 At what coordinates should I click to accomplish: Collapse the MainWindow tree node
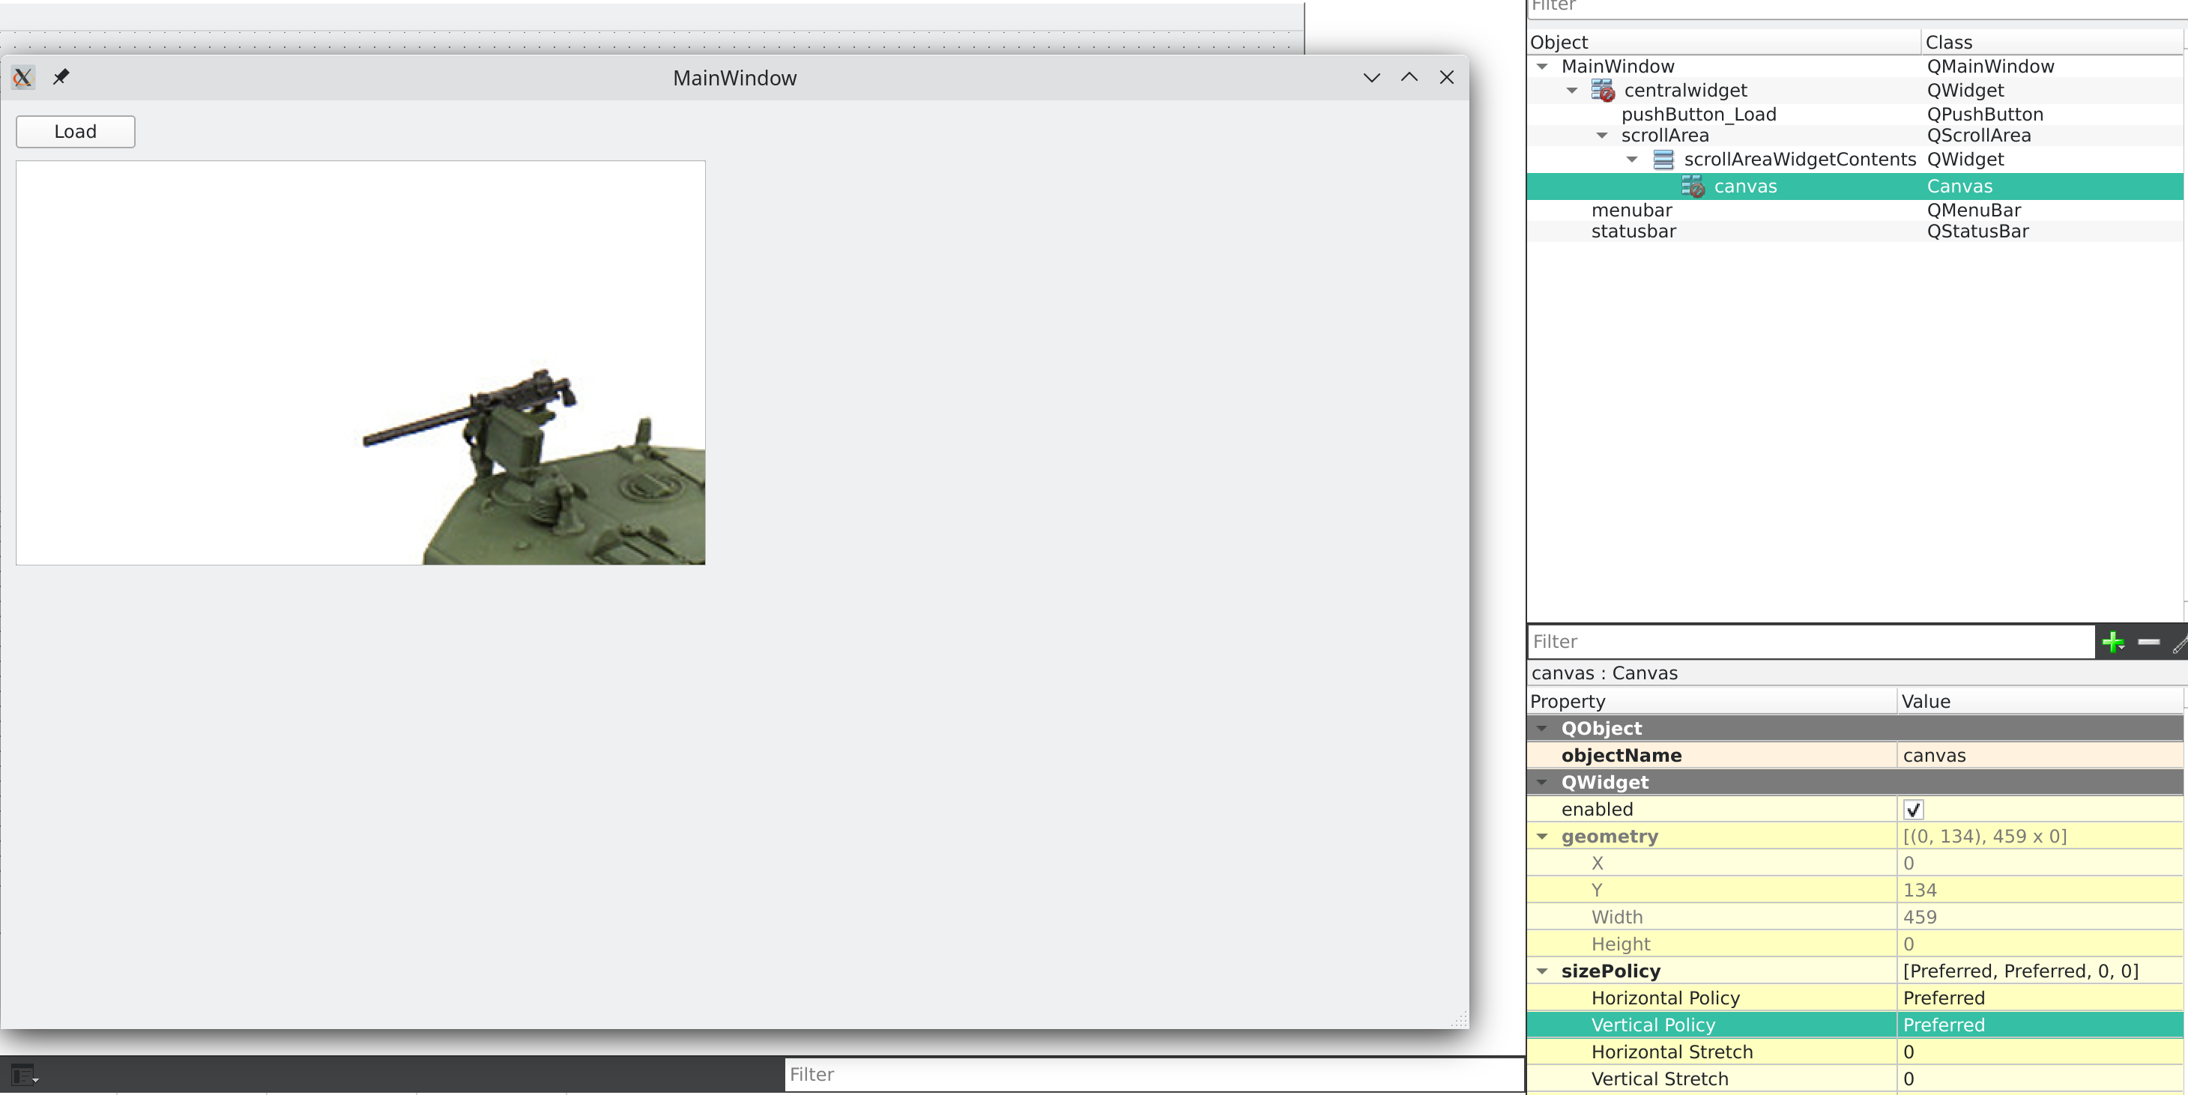click(x=1541, y=66)
